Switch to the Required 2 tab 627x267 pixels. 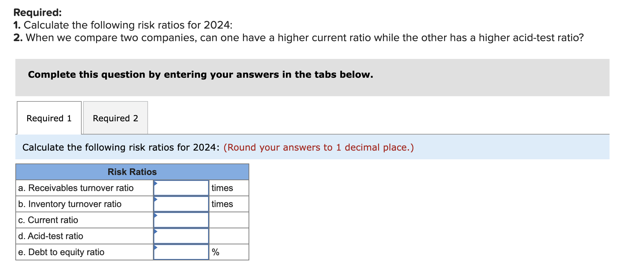point(116,118)
